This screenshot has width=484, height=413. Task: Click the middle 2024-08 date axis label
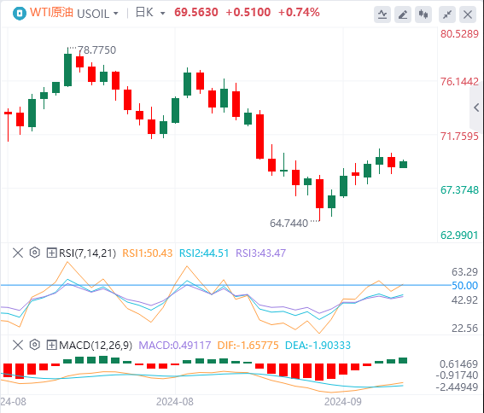coord(175,402)
